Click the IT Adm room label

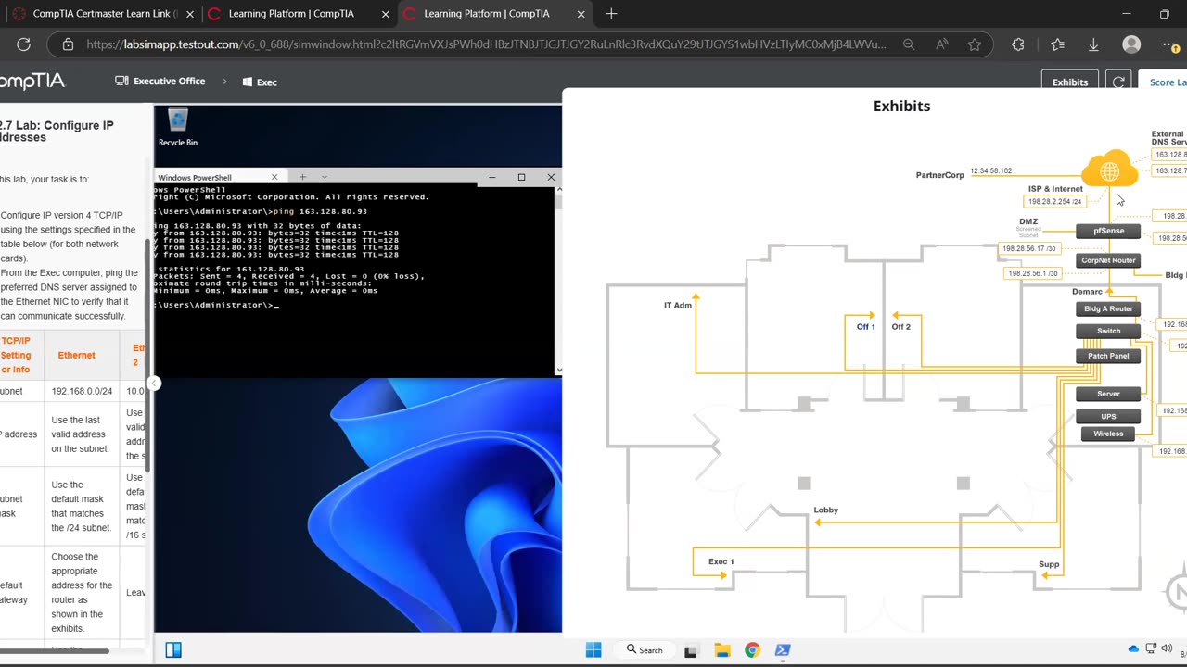tap(678, 305)
